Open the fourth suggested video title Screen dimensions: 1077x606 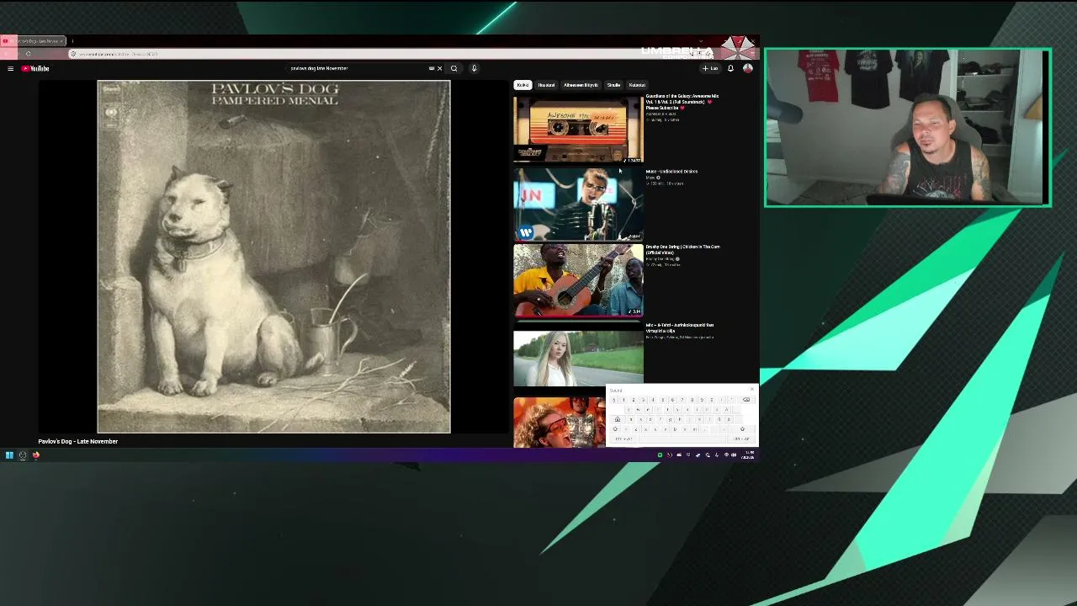pyautogui.click(x=680, y=327)
